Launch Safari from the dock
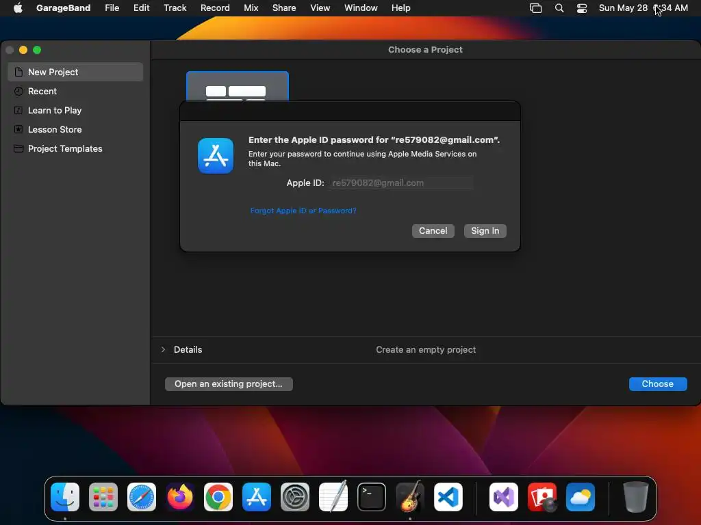701x525 pixels. (x=142, y=497)
